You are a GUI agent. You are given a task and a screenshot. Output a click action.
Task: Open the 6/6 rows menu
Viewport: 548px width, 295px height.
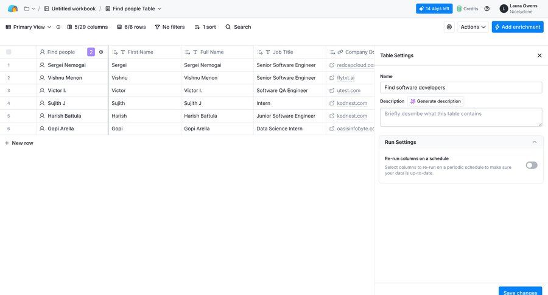131,27
